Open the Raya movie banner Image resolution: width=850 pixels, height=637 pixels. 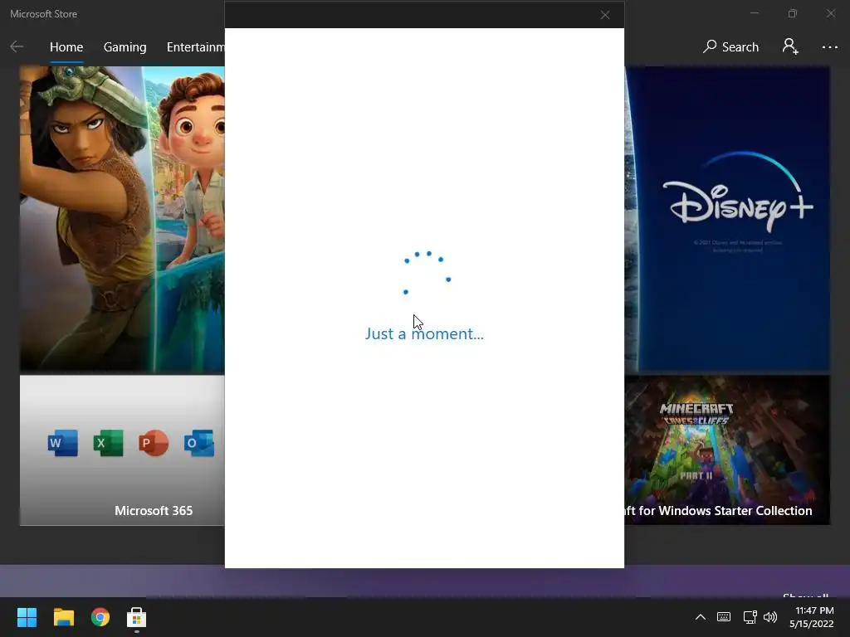coord(122,219)
